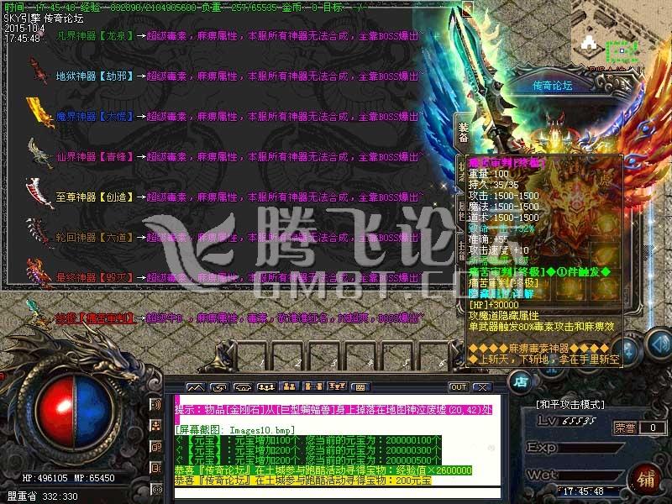
Task: Click the underlined 终极『痛苦审判』 link
Action: pyautogui.click(x=95, y=318)
